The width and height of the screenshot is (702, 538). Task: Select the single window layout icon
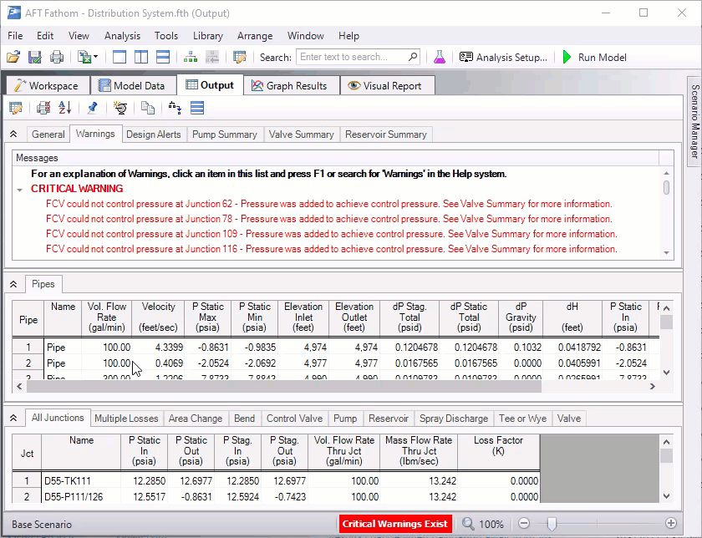pos(119,58)
